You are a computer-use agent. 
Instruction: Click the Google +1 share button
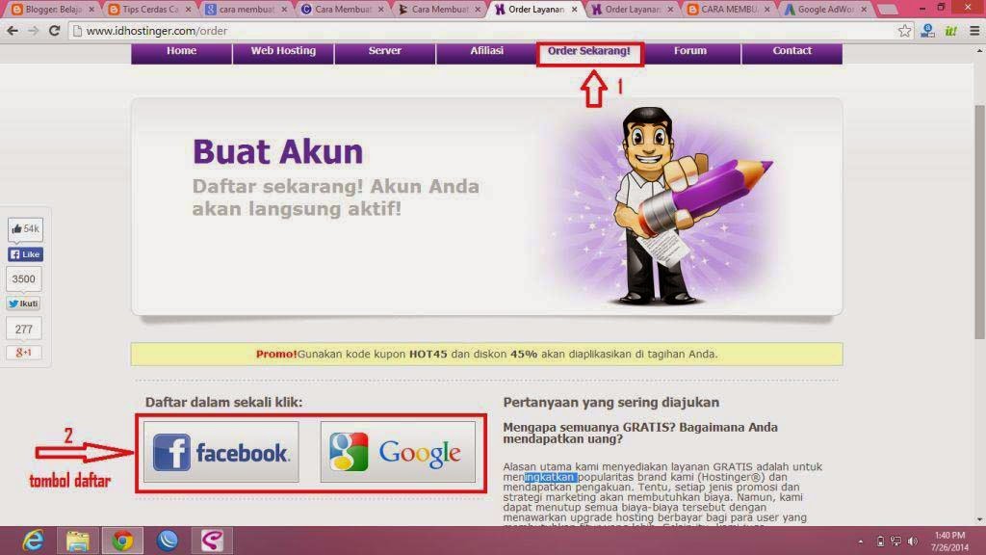tap(24, 353)
